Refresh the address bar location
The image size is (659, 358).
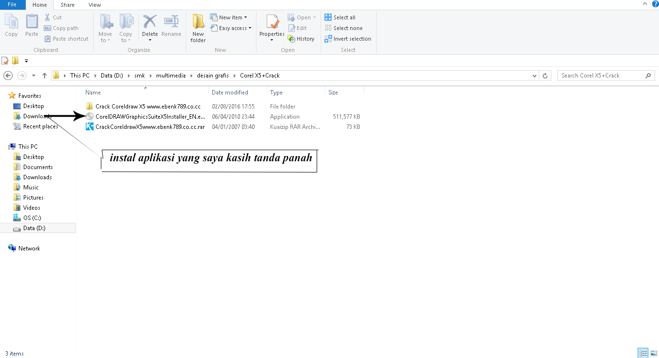[546, 76]
